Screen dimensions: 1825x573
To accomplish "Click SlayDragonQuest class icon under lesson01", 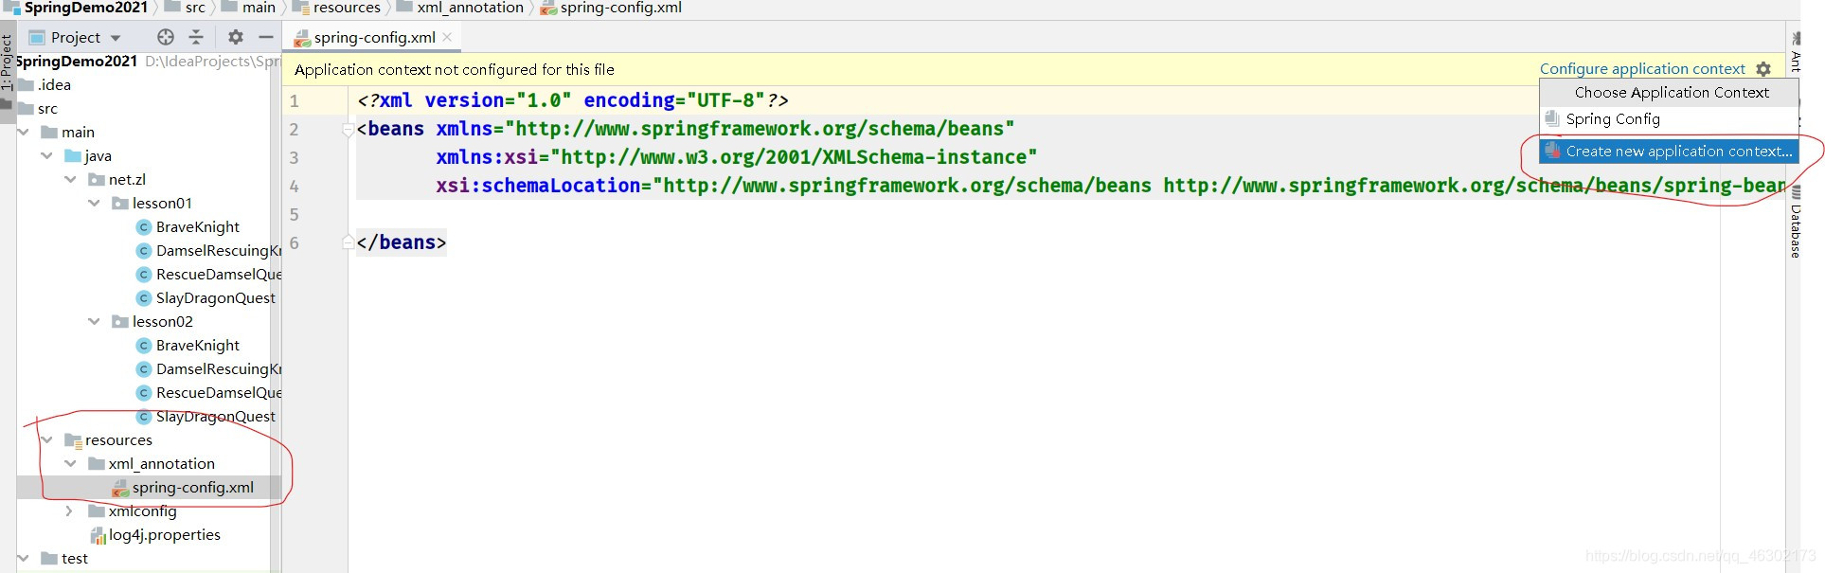I will (144, 298).
